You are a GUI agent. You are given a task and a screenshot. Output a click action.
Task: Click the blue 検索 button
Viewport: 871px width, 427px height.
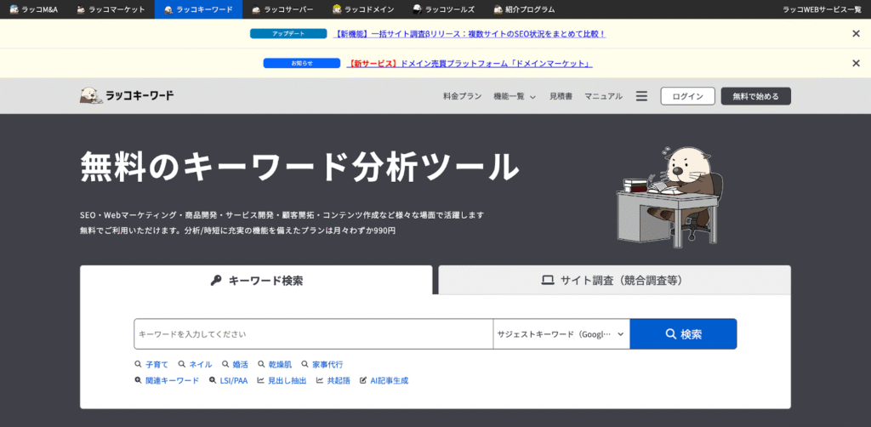tap(683, 333)
